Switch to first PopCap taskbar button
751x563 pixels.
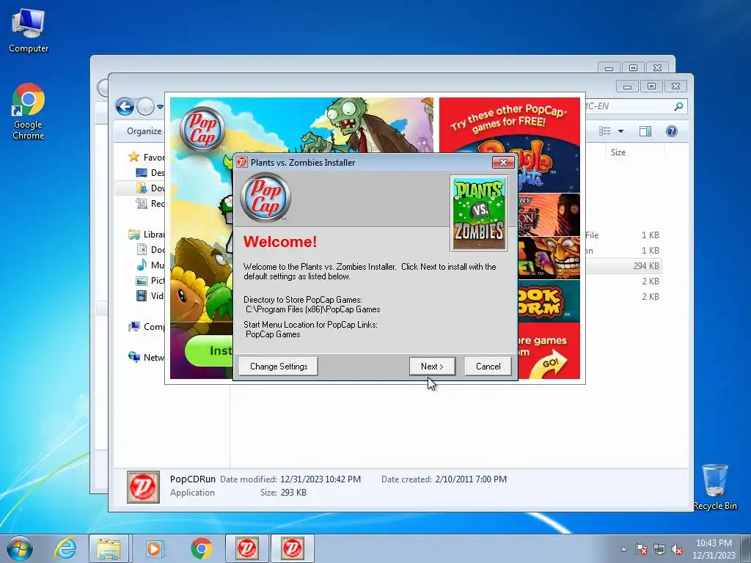click(x=246, y=548)
